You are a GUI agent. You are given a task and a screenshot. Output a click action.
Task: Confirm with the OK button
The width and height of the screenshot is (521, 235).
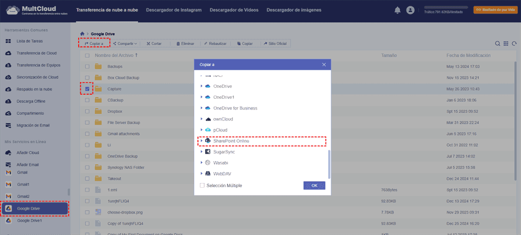click(314, 186)
